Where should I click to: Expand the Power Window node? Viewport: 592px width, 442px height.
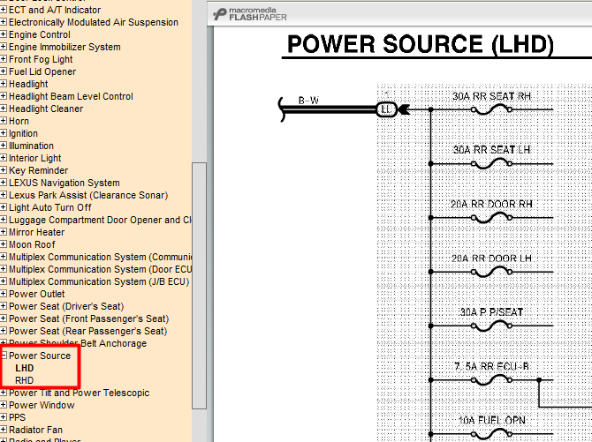tap(4, 405)
